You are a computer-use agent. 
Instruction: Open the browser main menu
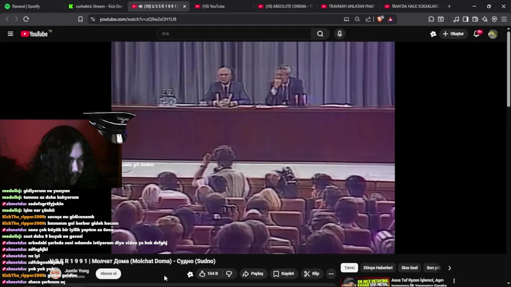[x=504, y=19]
